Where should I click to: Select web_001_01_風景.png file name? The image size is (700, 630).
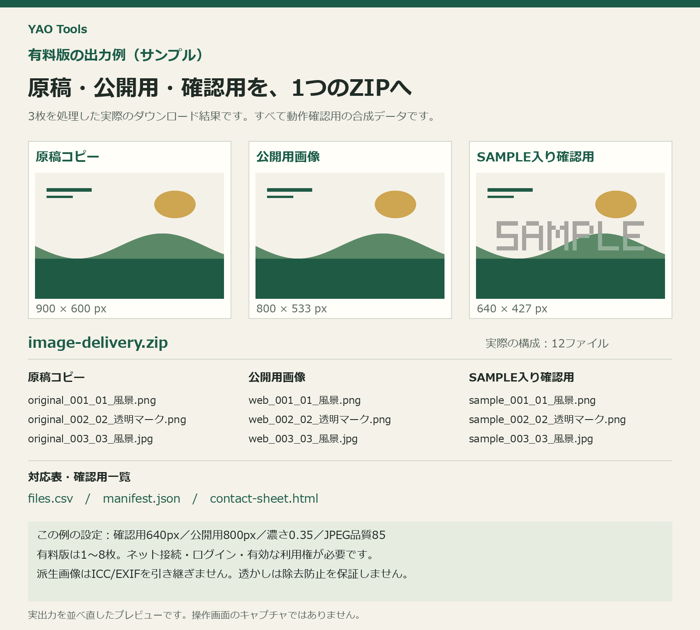[304, 400]
